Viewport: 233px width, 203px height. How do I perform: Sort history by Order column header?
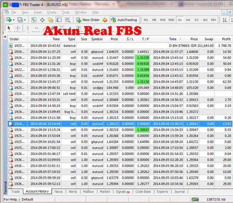tap(14, 39)
